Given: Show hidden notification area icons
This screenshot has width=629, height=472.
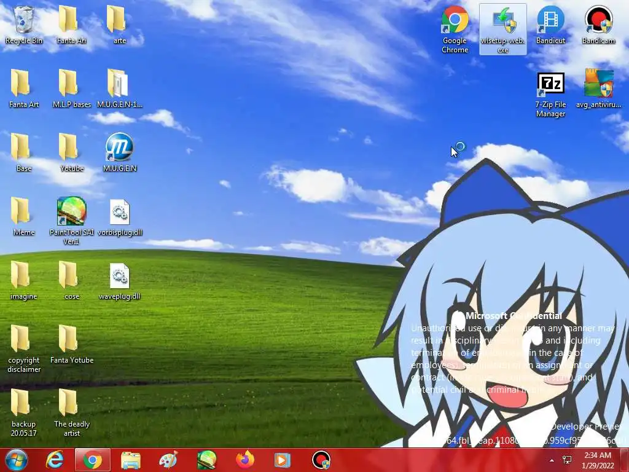Looking at the screenshot, I should [552, 460].
